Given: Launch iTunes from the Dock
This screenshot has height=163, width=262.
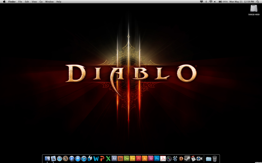Looking at the screenshot, I should point(84,158).
